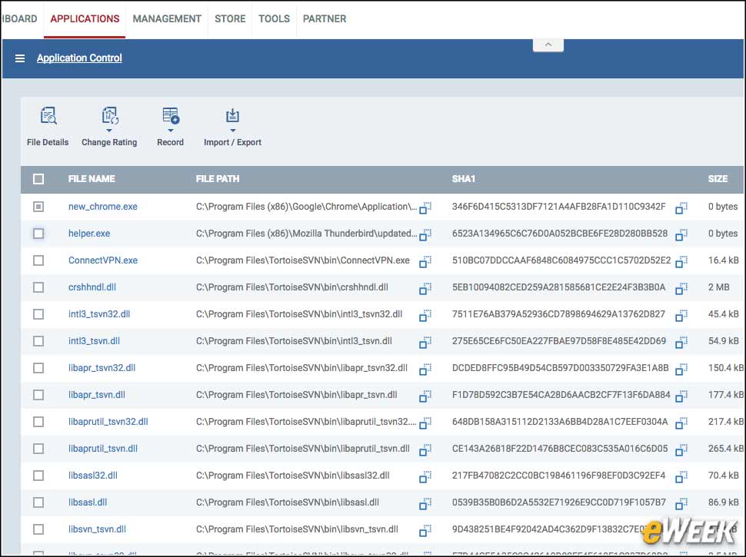Copy file path of libaprutil_tsvn32.dll
746x557 pixels.
[425, 423]
